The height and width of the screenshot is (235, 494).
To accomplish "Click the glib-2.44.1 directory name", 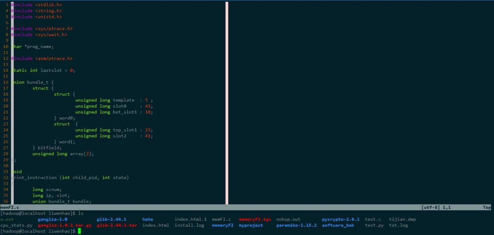I will (x=112, y=219).
